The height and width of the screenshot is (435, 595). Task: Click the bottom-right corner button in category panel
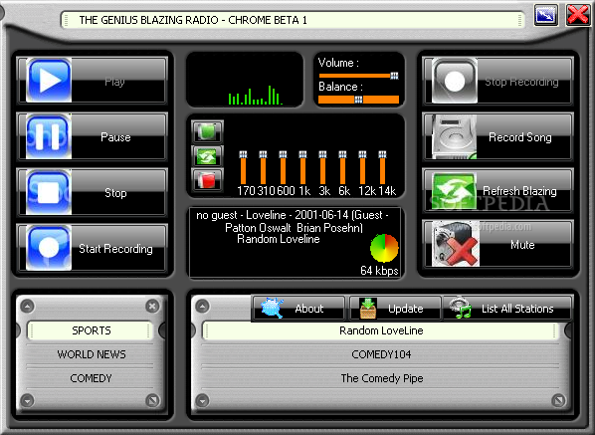[x=152, y=400]
